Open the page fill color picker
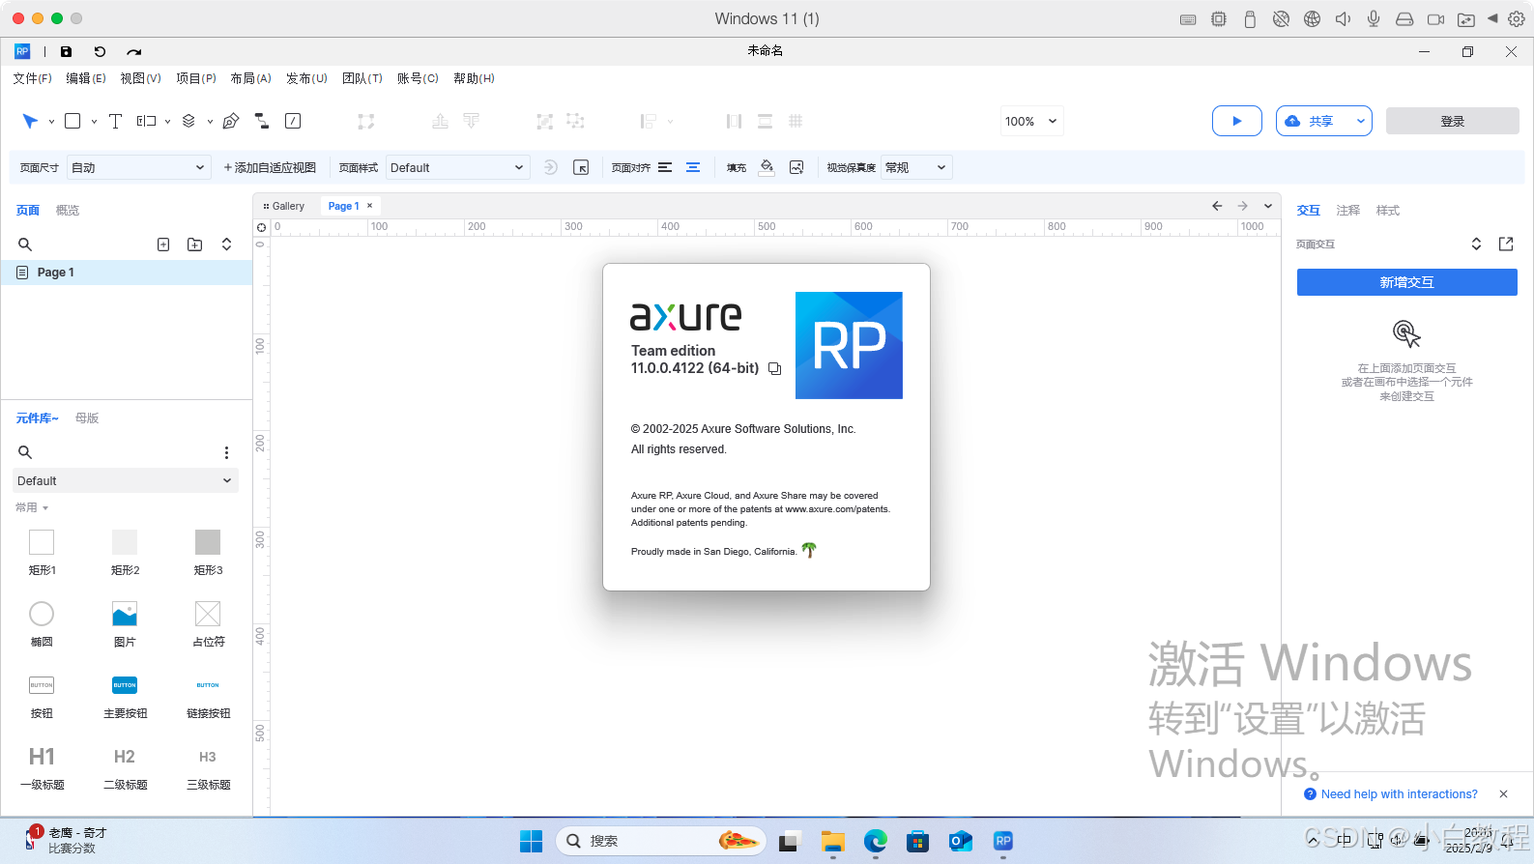 coord(767,167)
